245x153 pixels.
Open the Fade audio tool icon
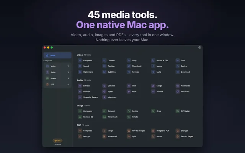[x=129, y=91]
